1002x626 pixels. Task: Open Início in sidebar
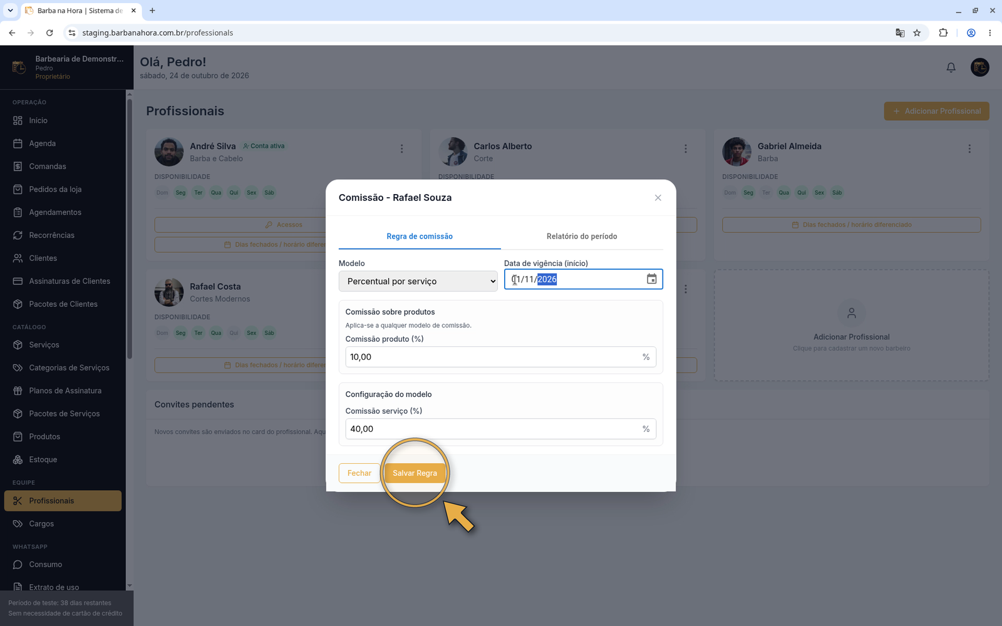pyautogui.click(x=63, y=120)
